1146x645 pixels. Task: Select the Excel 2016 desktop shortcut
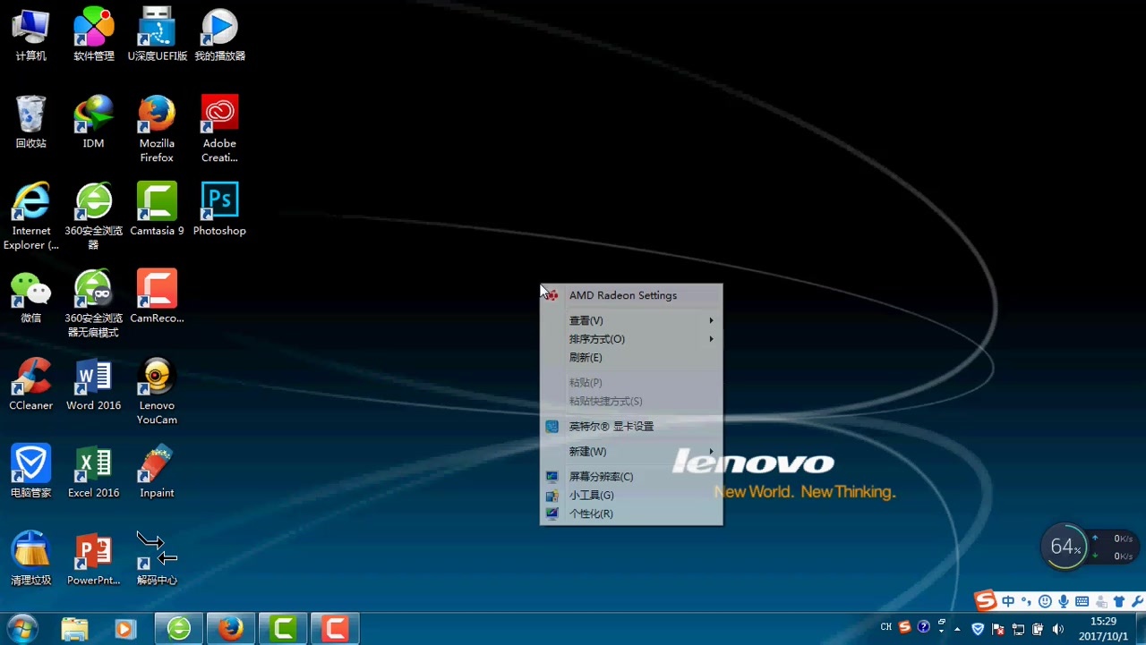(x=94, y=471)
